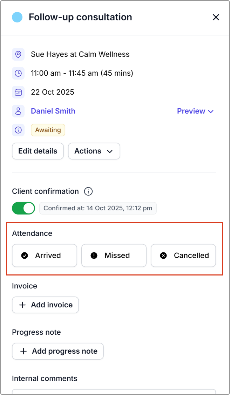Click the status info icon beside Awaiting
230x395 pixels.
(18, 130)
